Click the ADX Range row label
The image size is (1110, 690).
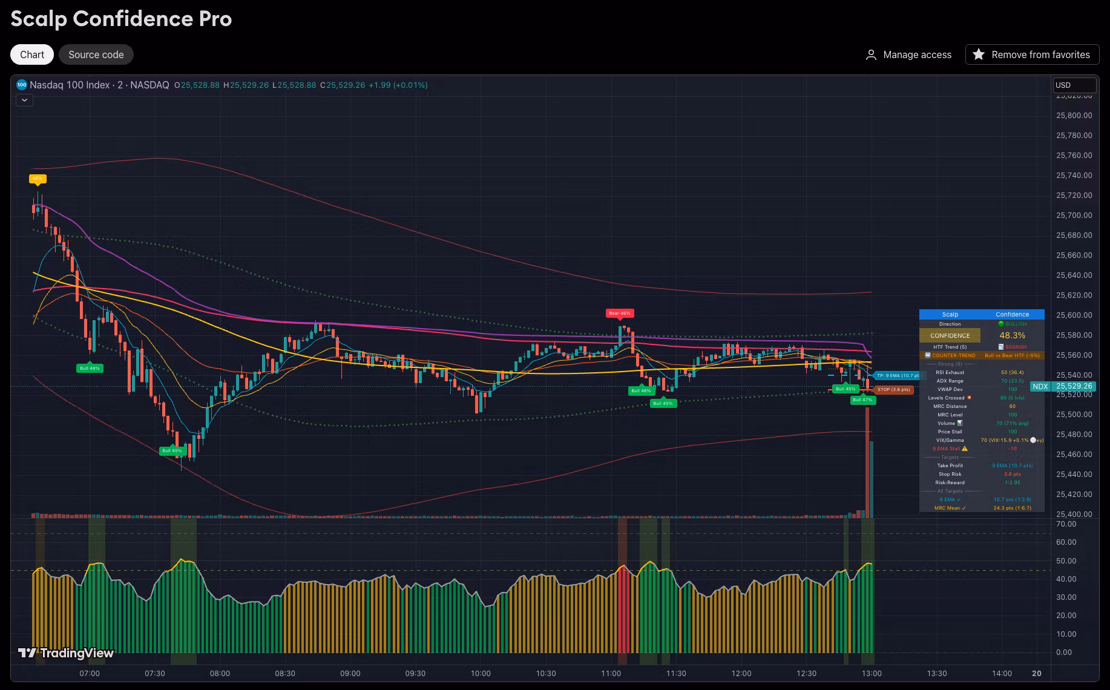(950, 381)
